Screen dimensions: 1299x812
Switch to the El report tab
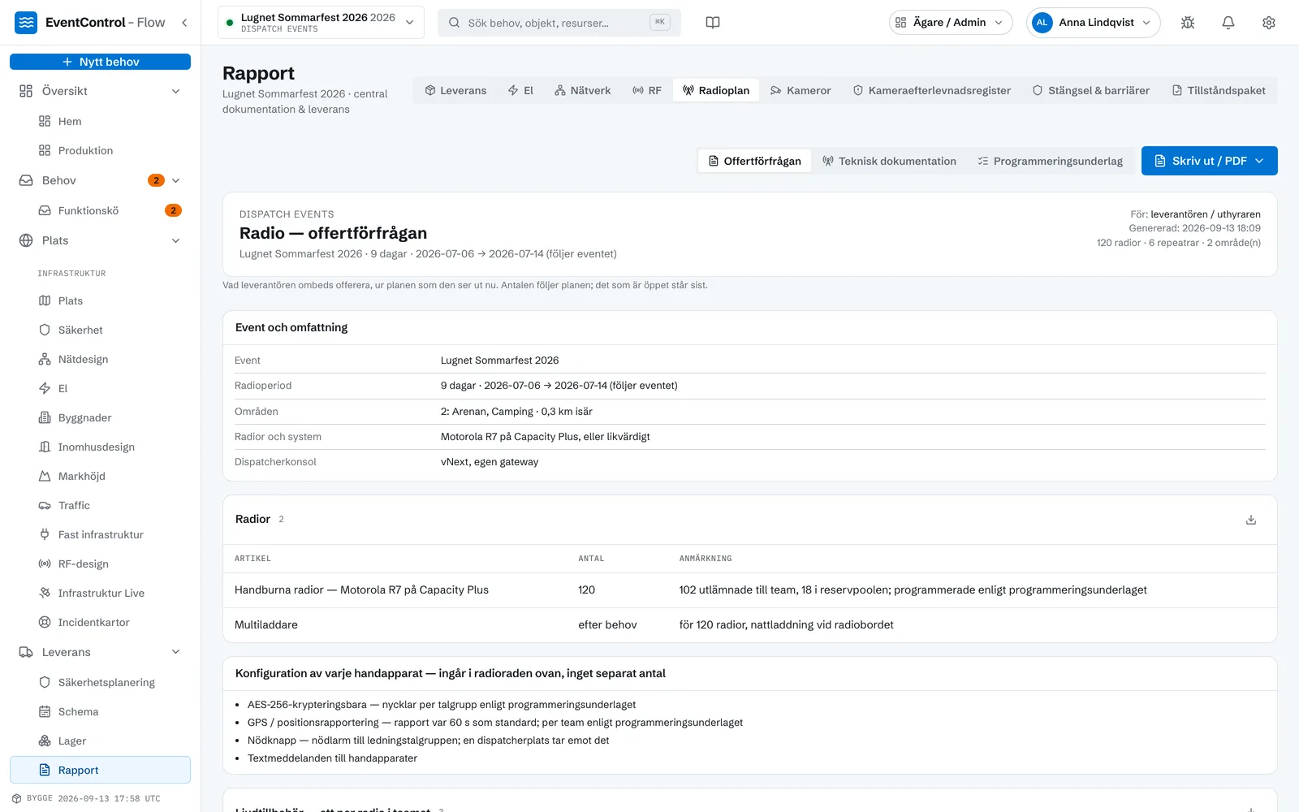pyautogui.click(x=520, y=90)
